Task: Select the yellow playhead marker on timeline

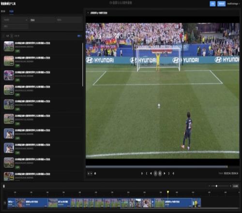Action: pos(168,192)
